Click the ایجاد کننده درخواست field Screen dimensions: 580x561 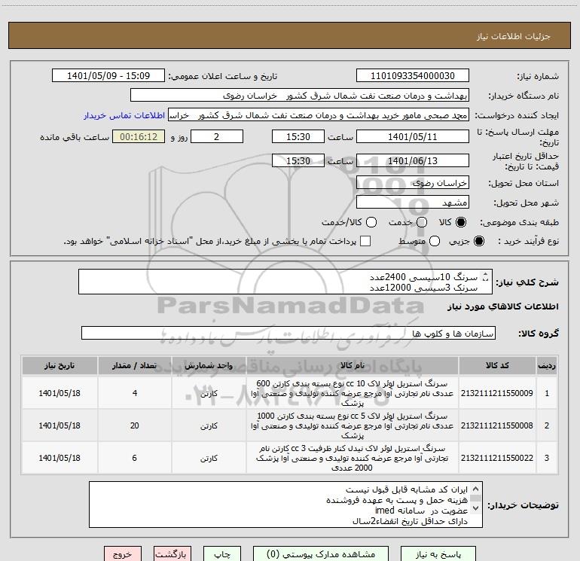click(319, 115)
